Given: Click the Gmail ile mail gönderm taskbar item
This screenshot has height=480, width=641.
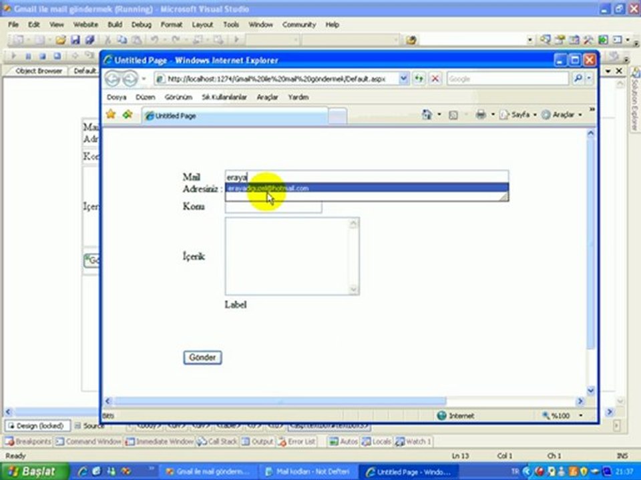Looking at the screenshot, I should point(209,472).
